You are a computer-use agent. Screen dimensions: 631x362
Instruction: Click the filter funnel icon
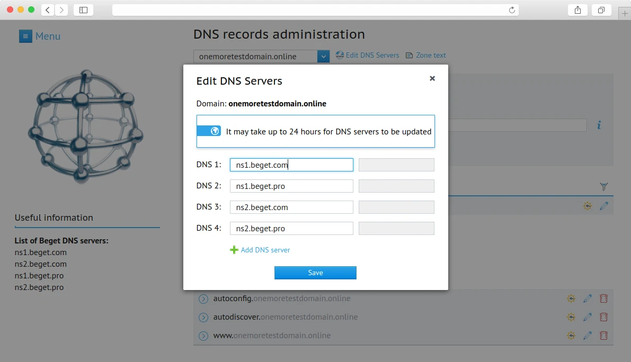(x=603, y=186)
